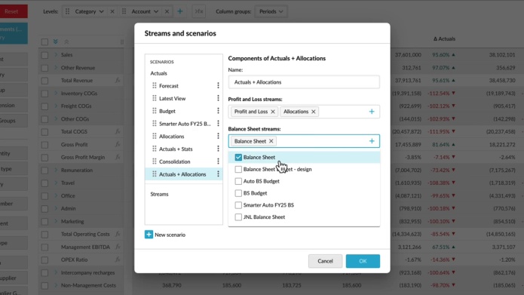
Task: Open the Budget scenario options menu
Action: pos(218,111)
